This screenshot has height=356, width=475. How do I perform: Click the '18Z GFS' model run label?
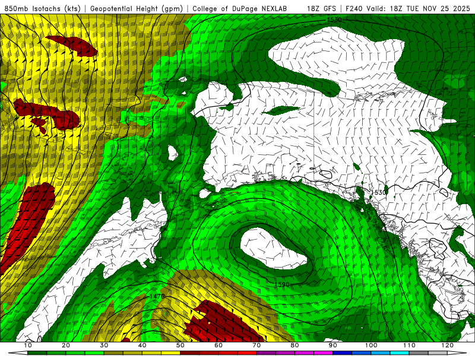pos(321,9)
